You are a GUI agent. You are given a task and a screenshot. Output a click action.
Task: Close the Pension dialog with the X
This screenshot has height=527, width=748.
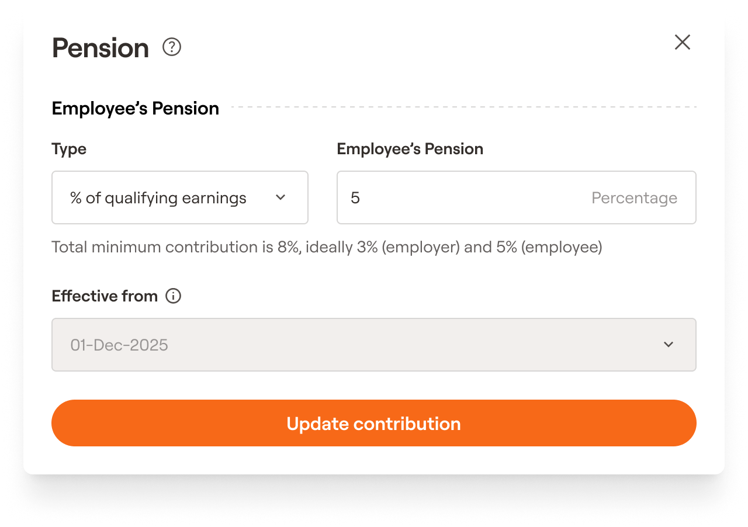coord(683,42)
